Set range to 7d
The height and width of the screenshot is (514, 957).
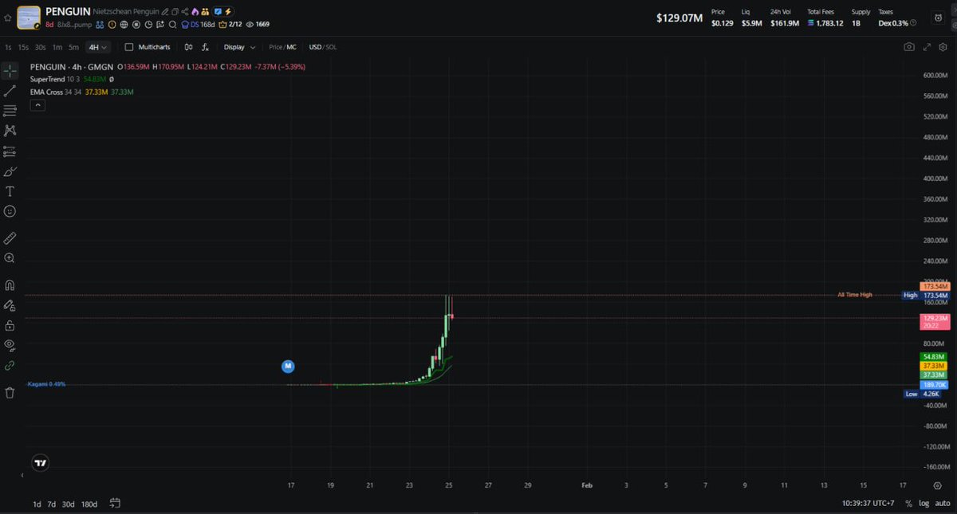click(51, 504)
